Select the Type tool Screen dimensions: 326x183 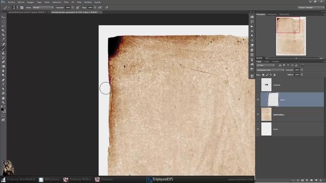point(3,84)
